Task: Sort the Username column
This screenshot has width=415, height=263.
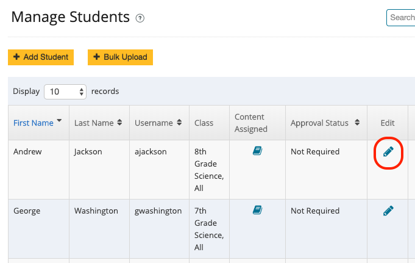Action: tap(179, 123)
